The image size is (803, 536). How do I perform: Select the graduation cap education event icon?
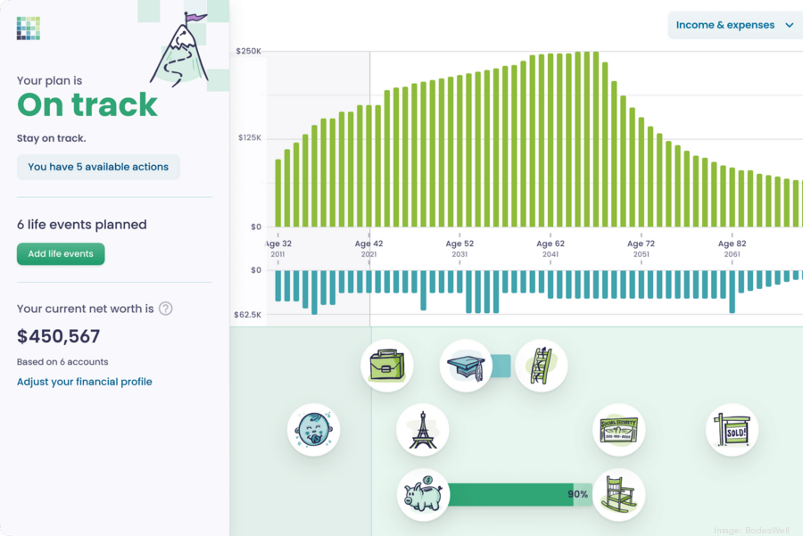click(466, 366)
